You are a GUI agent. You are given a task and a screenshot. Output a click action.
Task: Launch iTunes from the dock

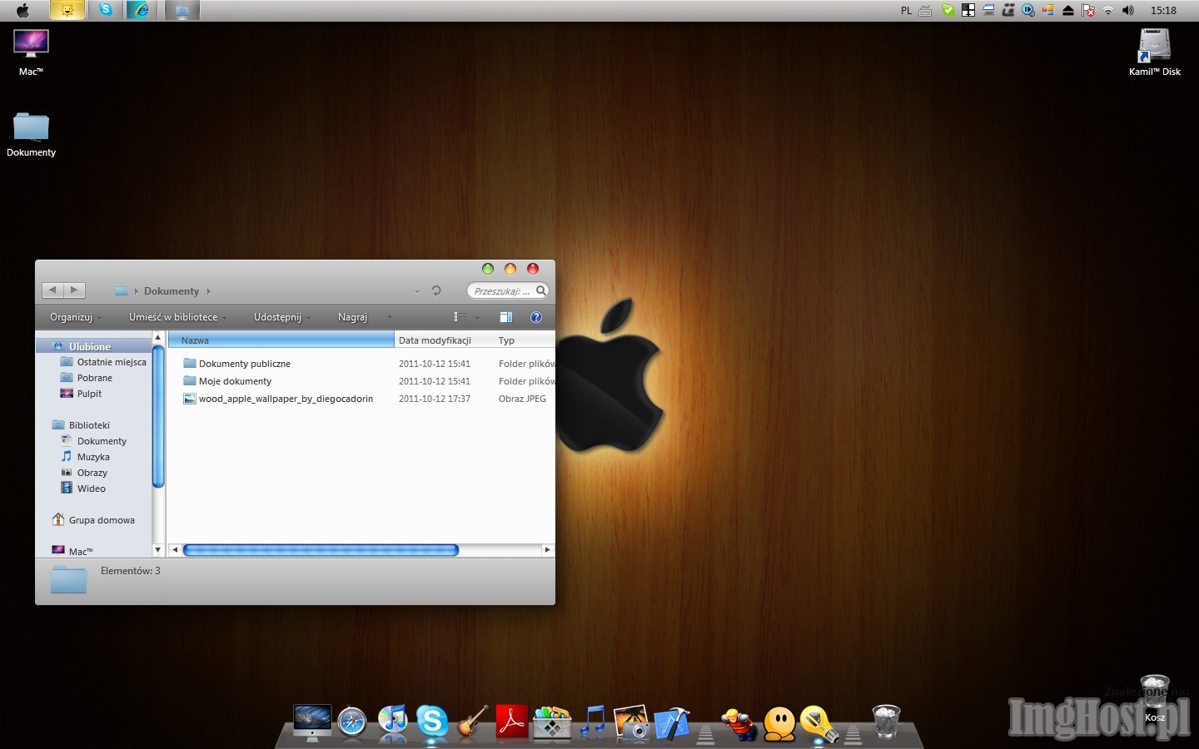tap(392, 721)
